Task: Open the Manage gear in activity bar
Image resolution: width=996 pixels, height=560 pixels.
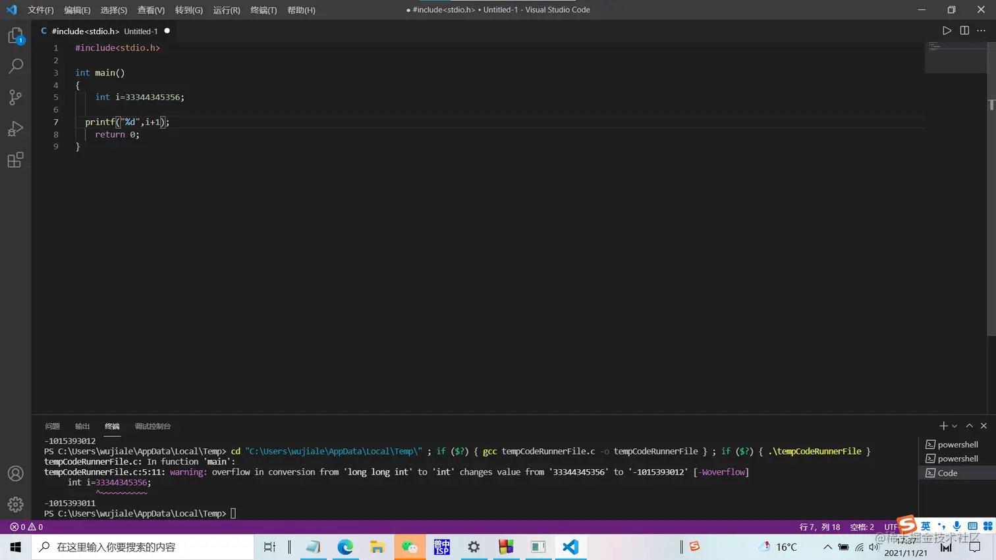Action: pyautogui.click(x=15, y=505)
